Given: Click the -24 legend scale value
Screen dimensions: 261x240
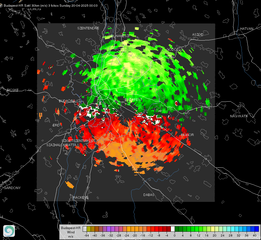Looking at the screenshot, I should 127,235.
